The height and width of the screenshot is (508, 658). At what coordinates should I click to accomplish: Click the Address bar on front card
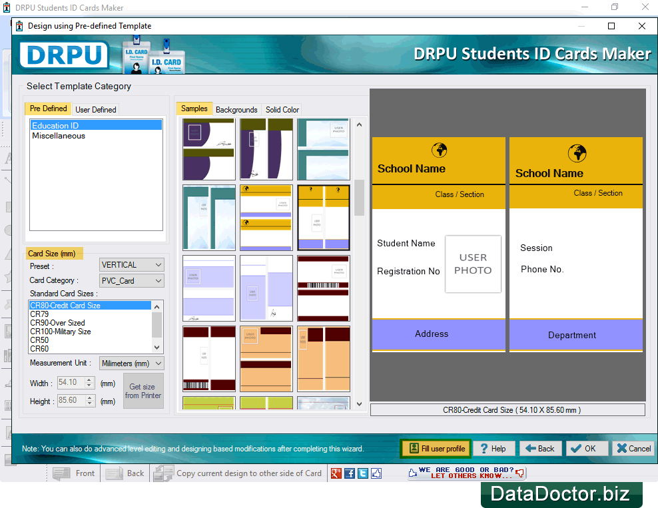(438, 334)
